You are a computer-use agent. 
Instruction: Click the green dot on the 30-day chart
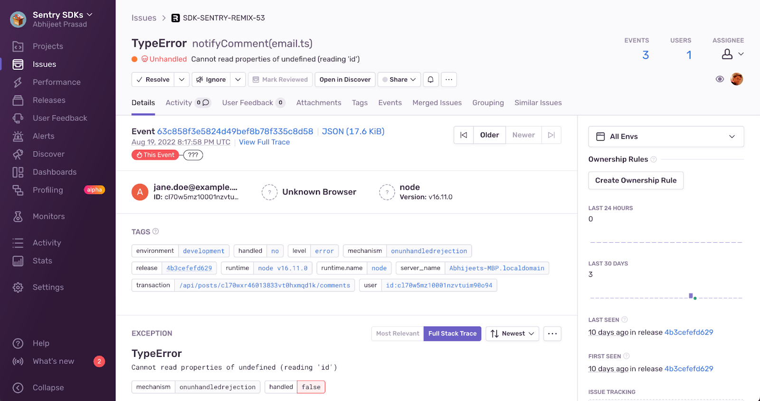pyautogui.click(x=695, y=298)
